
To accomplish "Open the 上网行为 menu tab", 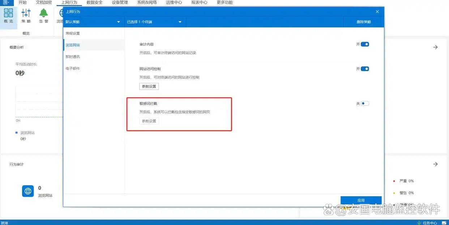I will (69, 2).
